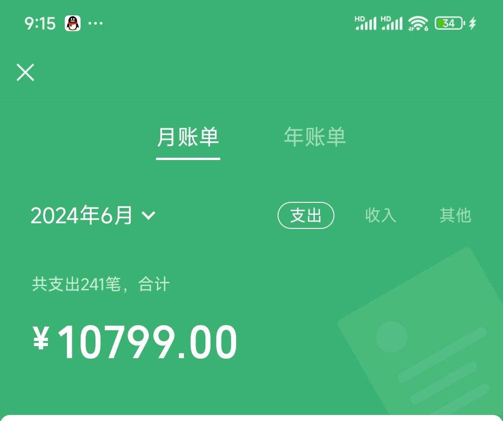This screenshot has height=421, width=503.
Task: Tap the Wi-Fi 6 status icon
Action: (418, 23)
